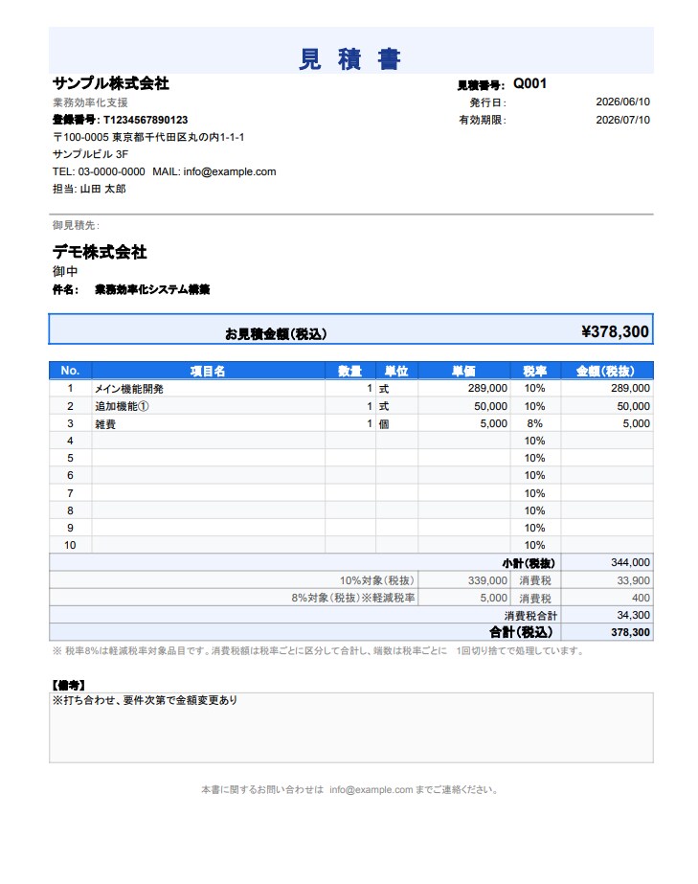Click the 単位 column header
698x884 pixels.
pos(396,371)
